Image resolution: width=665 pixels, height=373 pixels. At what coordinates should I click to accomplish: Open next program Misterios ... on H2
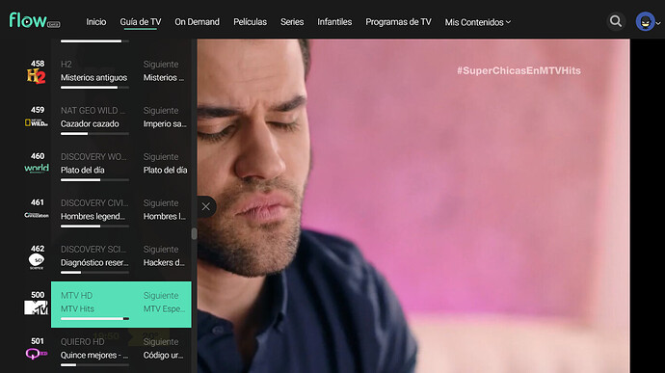[164, 78]
